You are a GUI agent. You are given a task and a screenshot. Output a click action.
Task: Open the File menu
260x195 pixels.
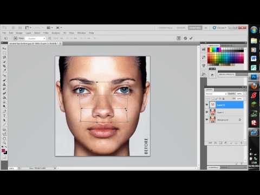pyautogui.click(x=4, y=33)
